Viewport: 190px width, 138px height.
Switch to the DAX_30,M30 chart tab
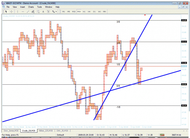(x=62, y=131)
